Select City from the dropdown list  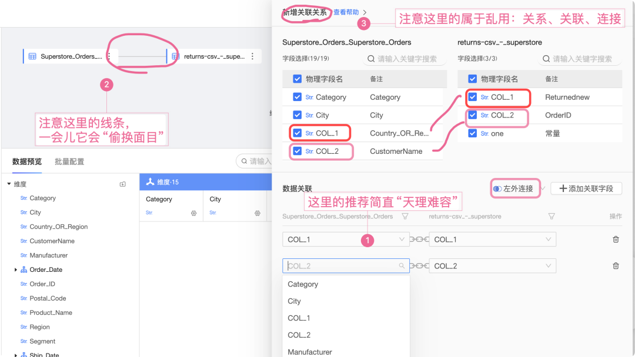pos(346,301)
